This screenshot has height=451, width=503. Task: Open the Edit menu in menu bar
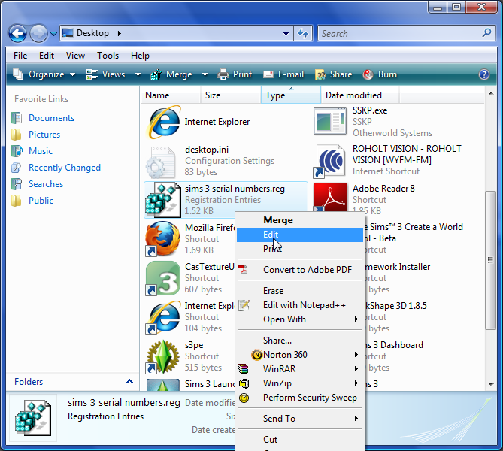pyautogui.click(x=47, y=56)
